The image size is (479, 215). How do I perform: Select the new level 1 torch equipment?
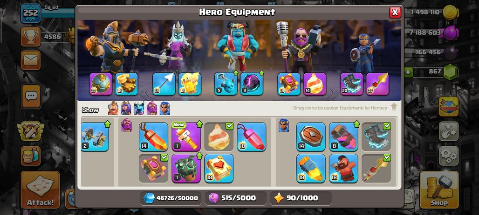186,137
